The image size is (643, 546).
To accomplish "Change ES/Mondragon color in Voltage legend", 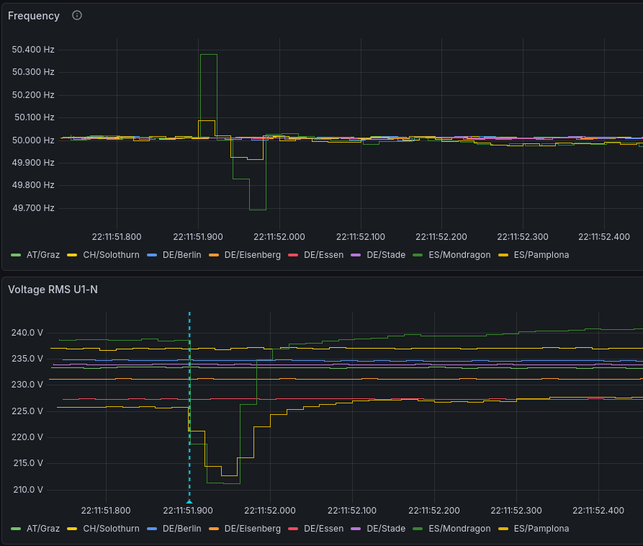I will pyautogui.click(x=418, y=529).
